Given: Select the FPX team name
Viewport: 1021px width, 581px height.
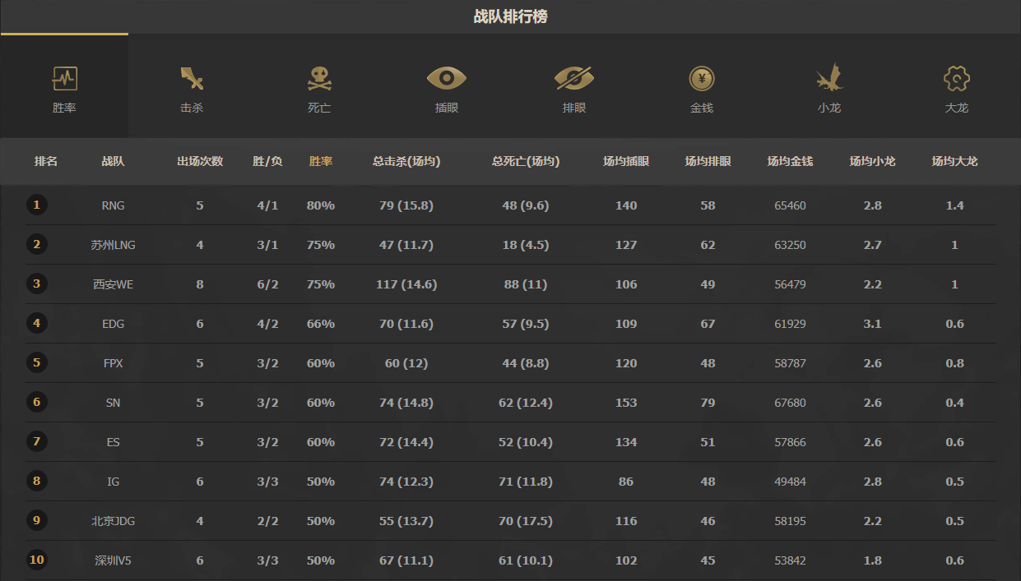Looking at the screenshot, I should pos(114,363).
